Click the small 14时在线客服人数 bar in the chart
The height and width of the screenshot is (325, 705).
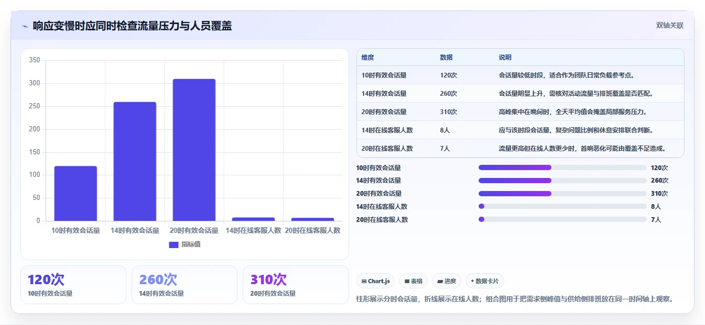(x=253, y=219)
